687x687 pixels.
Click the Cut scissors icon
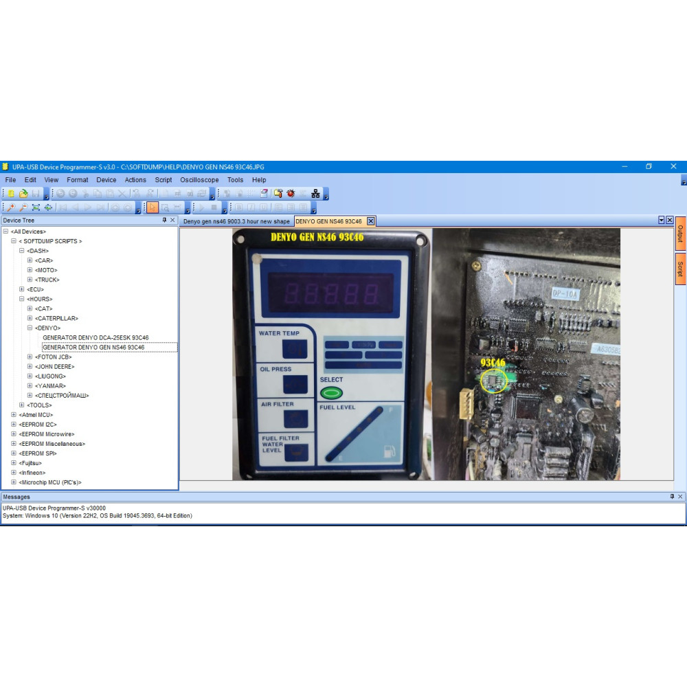click(x=85, y=193)
